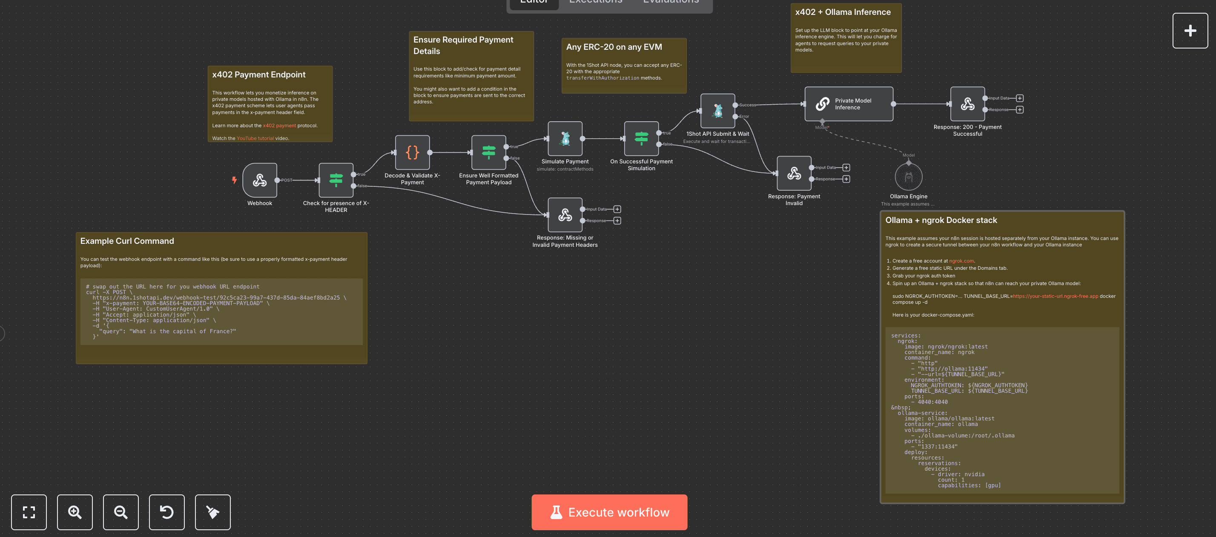Viewport: 1216px width, 537px height.
Task: Click the curl command code block
Action: [x=221, y=311]
